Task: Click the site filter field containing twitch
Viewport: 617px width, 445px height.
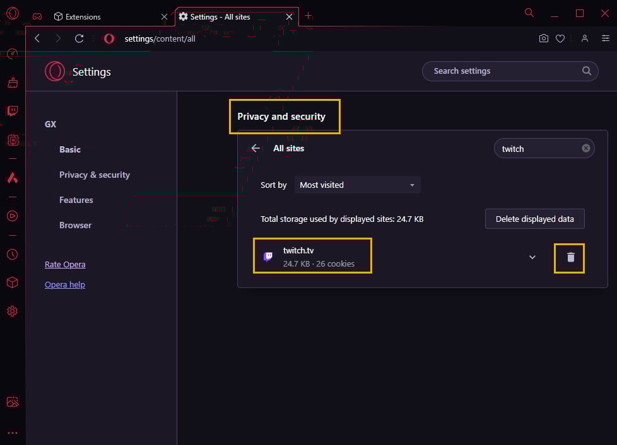Action: point(544,149)
